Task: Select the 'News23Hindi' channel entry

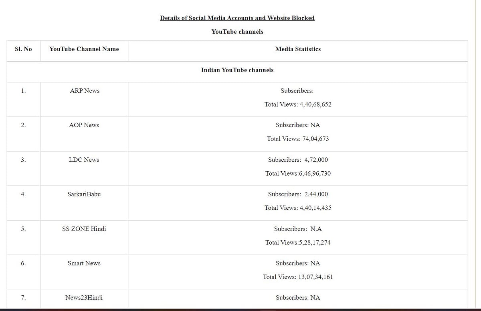Action: 84,298
